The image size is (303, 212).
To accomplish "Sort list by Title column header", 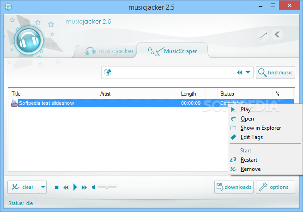I will (53, 94).
